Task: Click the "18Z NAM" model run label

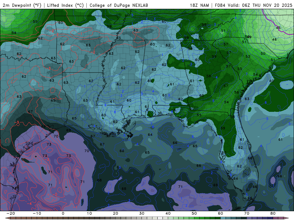Action: tap(200, 5)
